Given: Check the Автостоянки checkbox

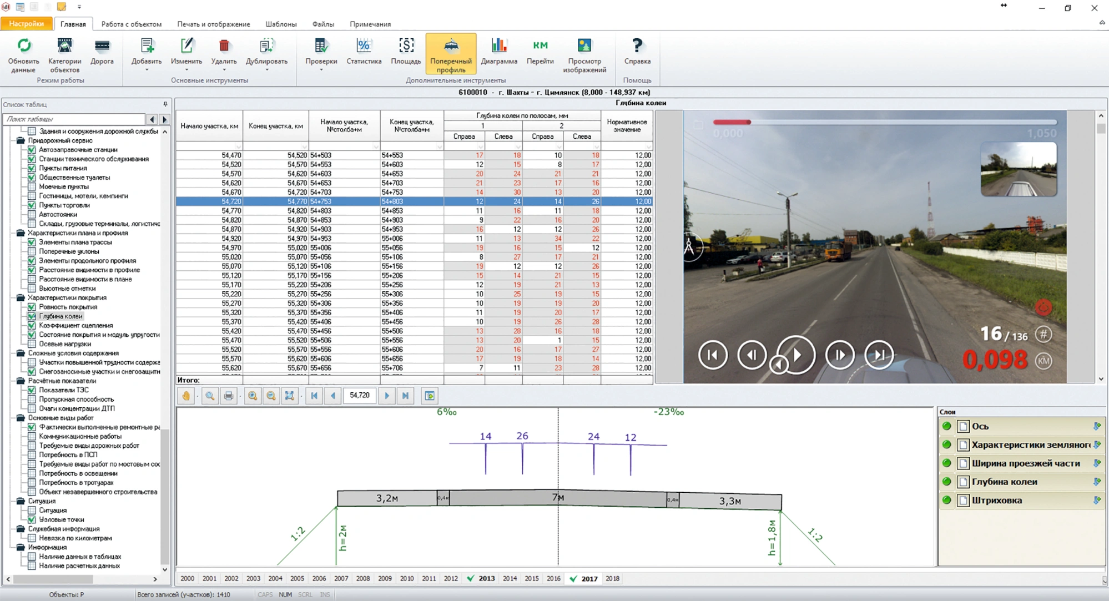Looking at the screenshot, I should 32,214.
